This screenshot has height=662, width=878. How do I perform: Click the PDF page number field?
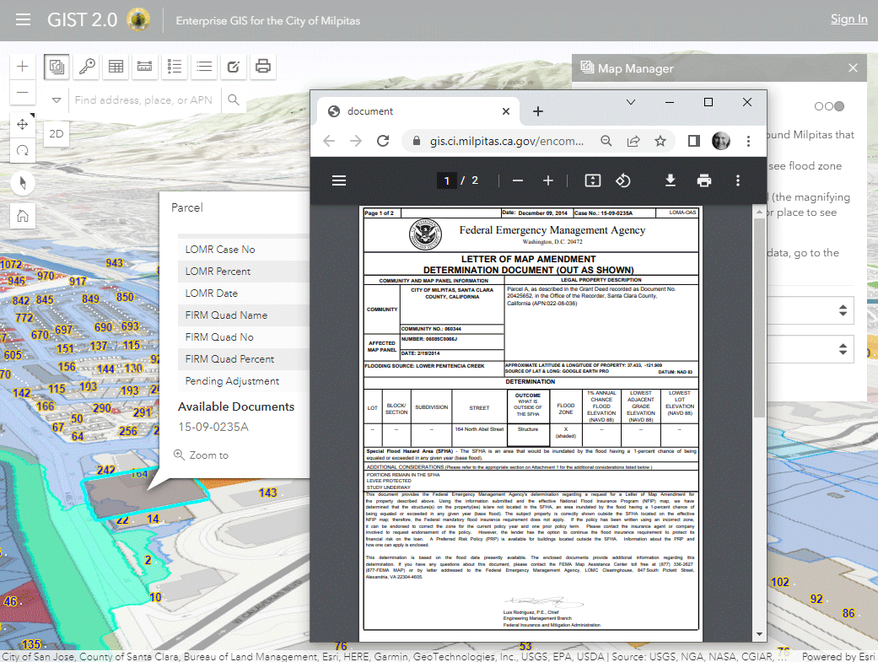point(447,181)
